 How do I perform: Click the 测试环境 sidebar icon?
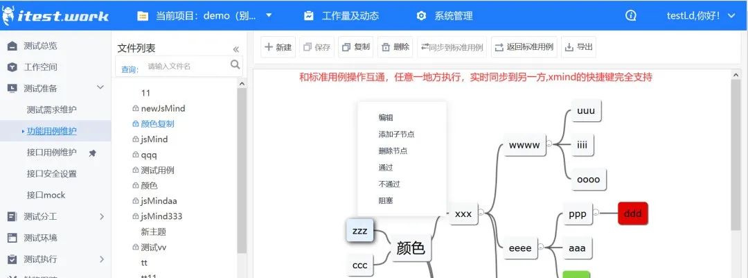12,238
